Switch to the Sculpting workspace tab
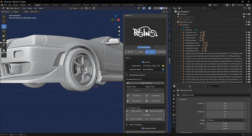 click(x=55, y=5)
